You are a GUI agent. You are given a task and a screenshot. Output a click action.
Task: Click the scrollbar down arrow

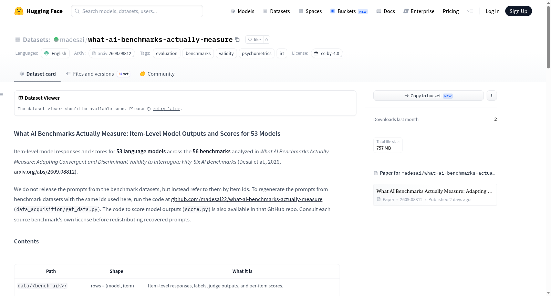(x=548, y=293)
